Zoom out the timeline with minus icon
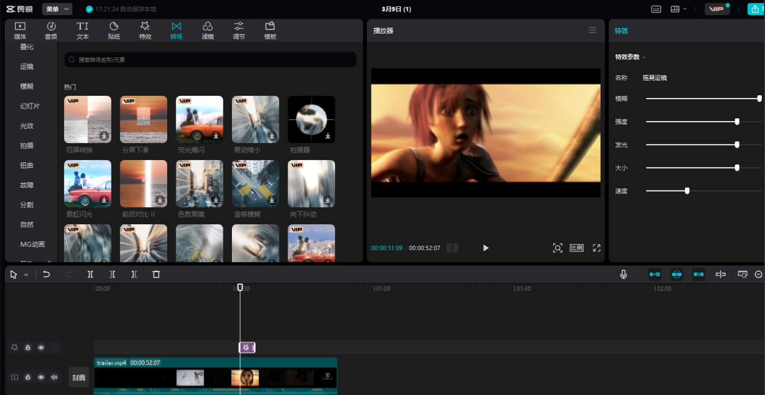The image size is (765, 395). [x=758, y=274]
